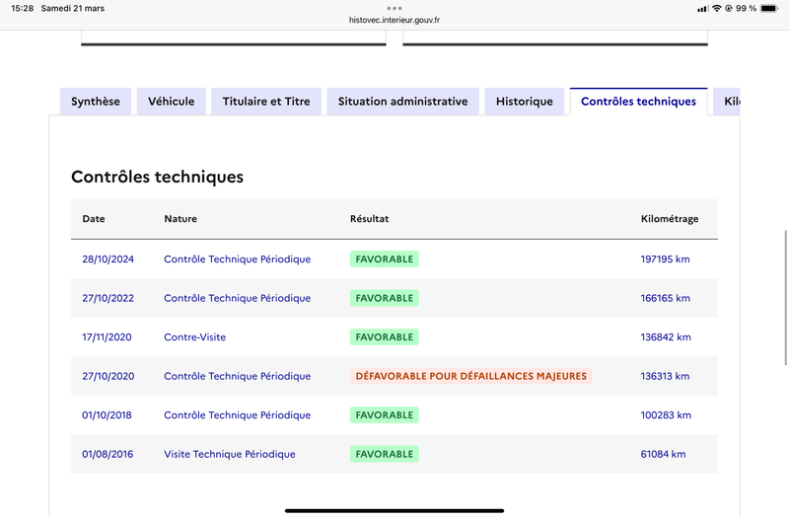Tap the Résultat column header

369,219
